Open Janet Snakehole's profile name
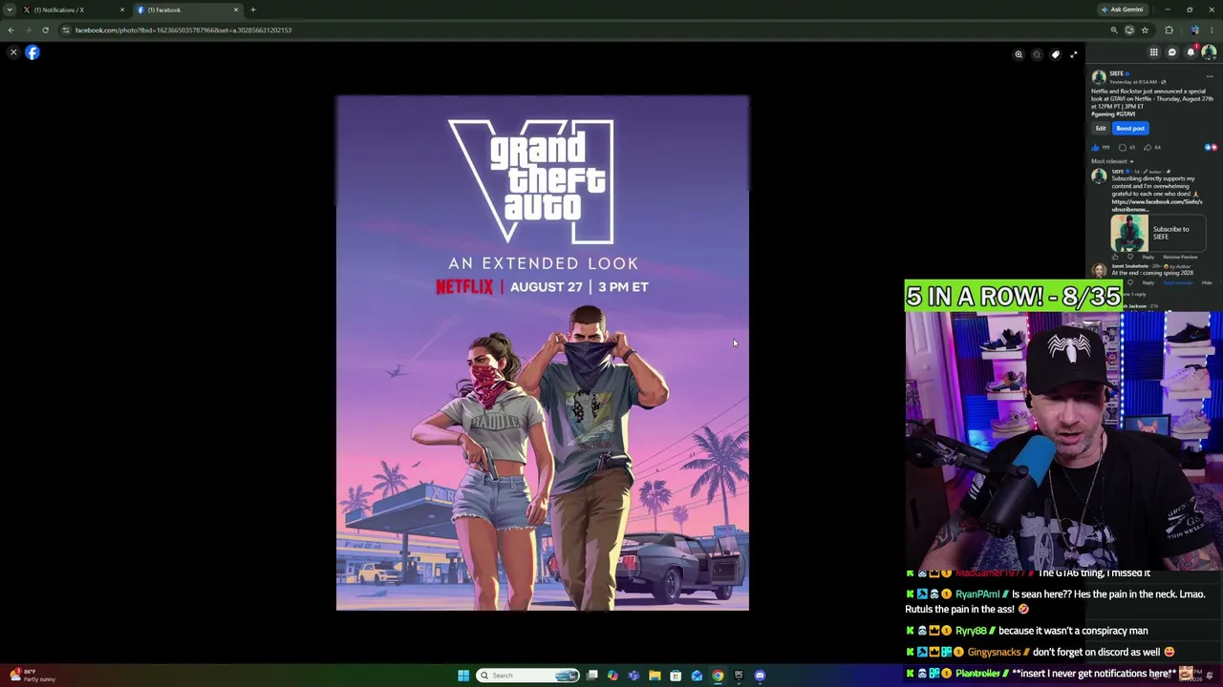This screenshot has width=1223, height=687. (x=1129, y=266)
